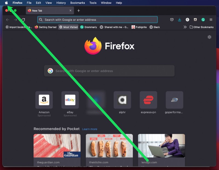Click the Google search box on page

click(x=109, y=71)
